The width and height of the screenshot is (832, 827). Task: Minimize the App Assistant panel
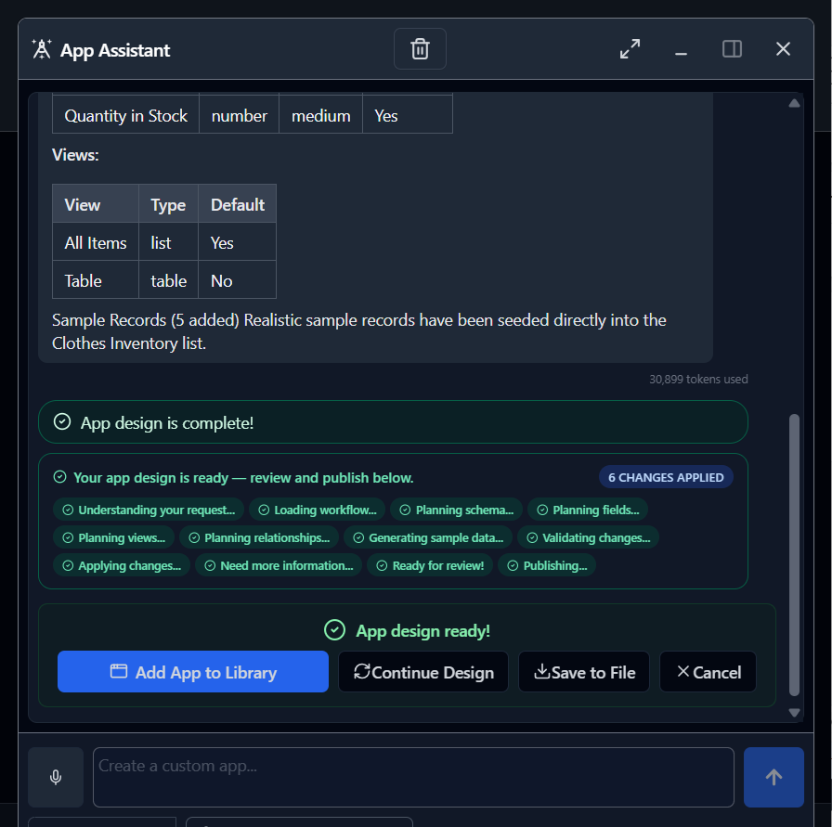681,53
